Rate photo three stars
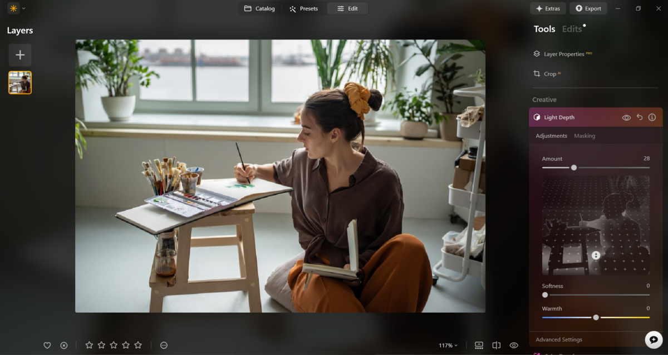Image resolution: width=668 pixels, height=355 pixels. [x=114, y=345]
